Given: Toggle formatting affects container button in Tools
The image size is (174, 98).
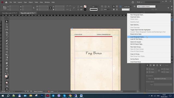Looking at the screenshot, I should pos(6,80).
